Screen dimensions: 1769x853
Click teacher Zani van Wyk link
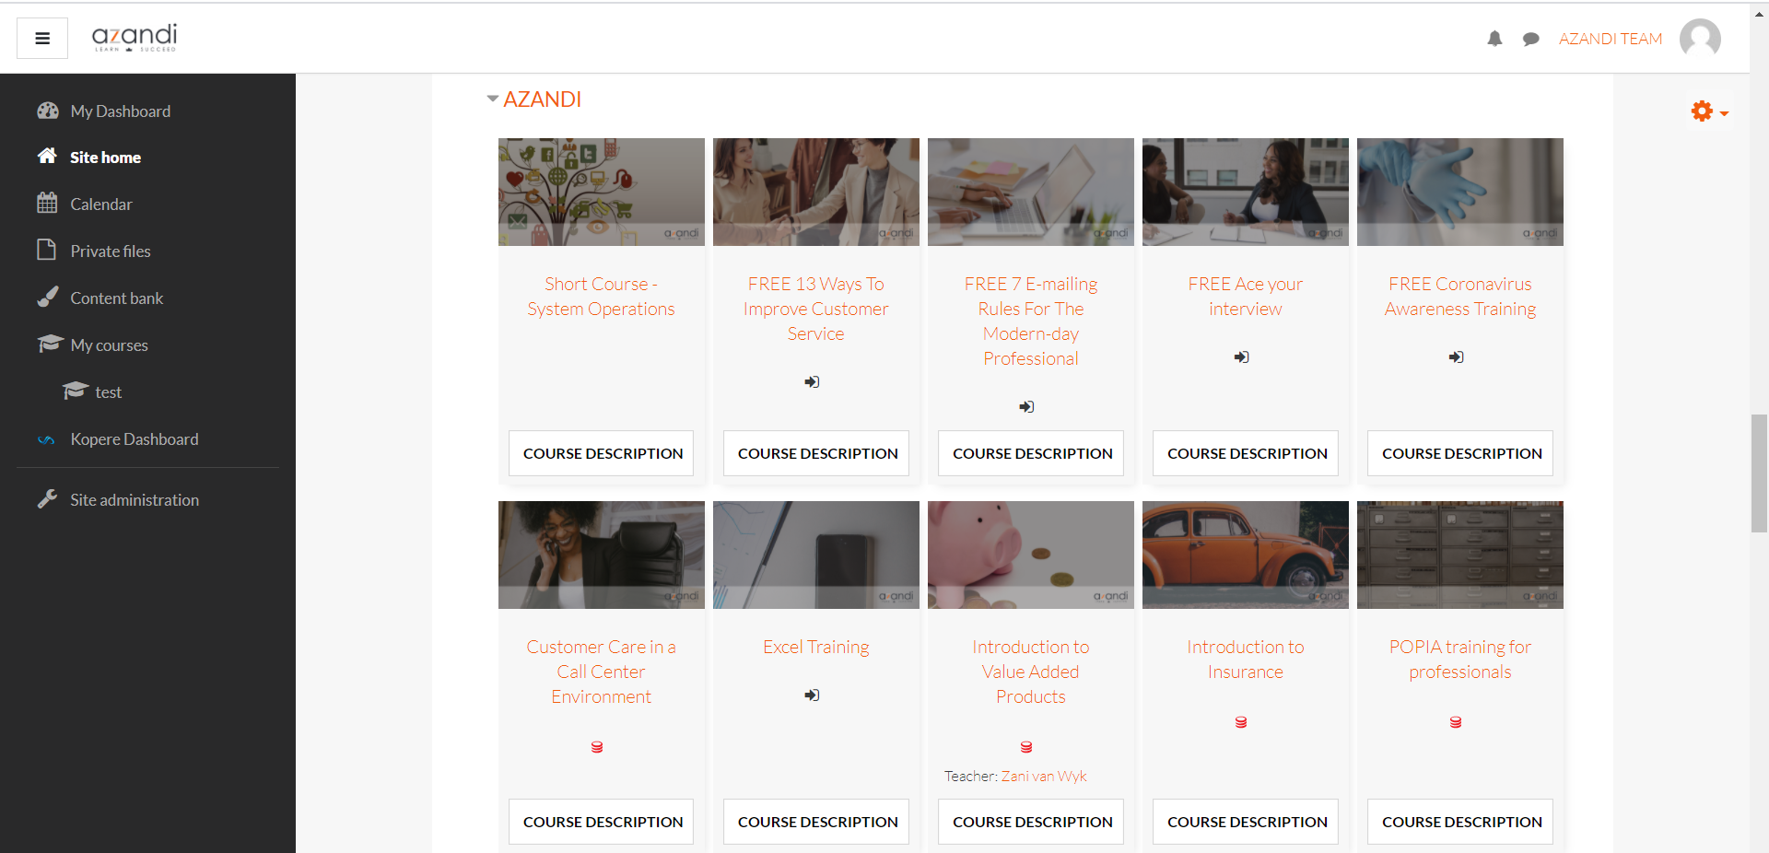pos(1044,777)
